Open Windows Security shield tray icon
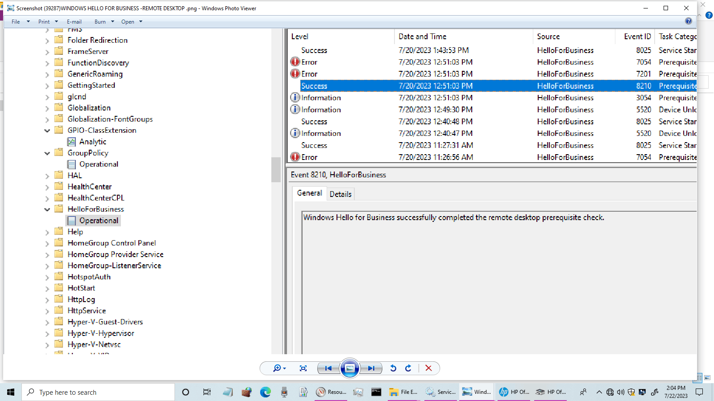The image size is (714, 401). (631, 392)
